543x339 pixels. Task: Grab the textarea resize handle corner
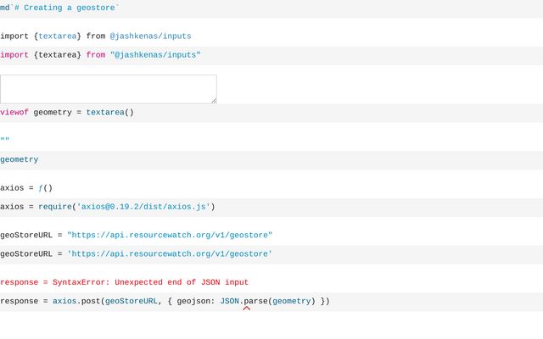point(213,100)
